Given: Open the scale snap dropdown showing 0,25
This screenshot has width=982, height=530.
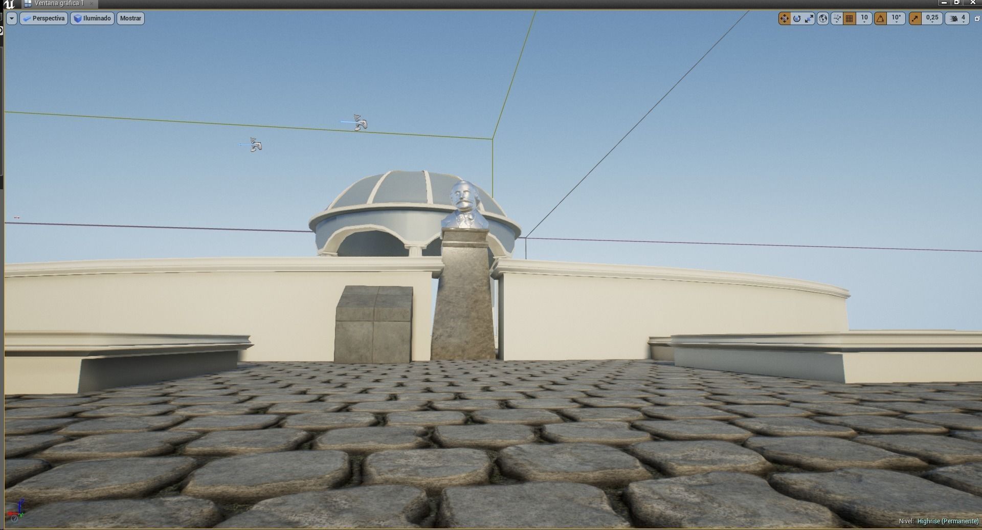Looking at the screenshot, I should (x=932, y=18).
